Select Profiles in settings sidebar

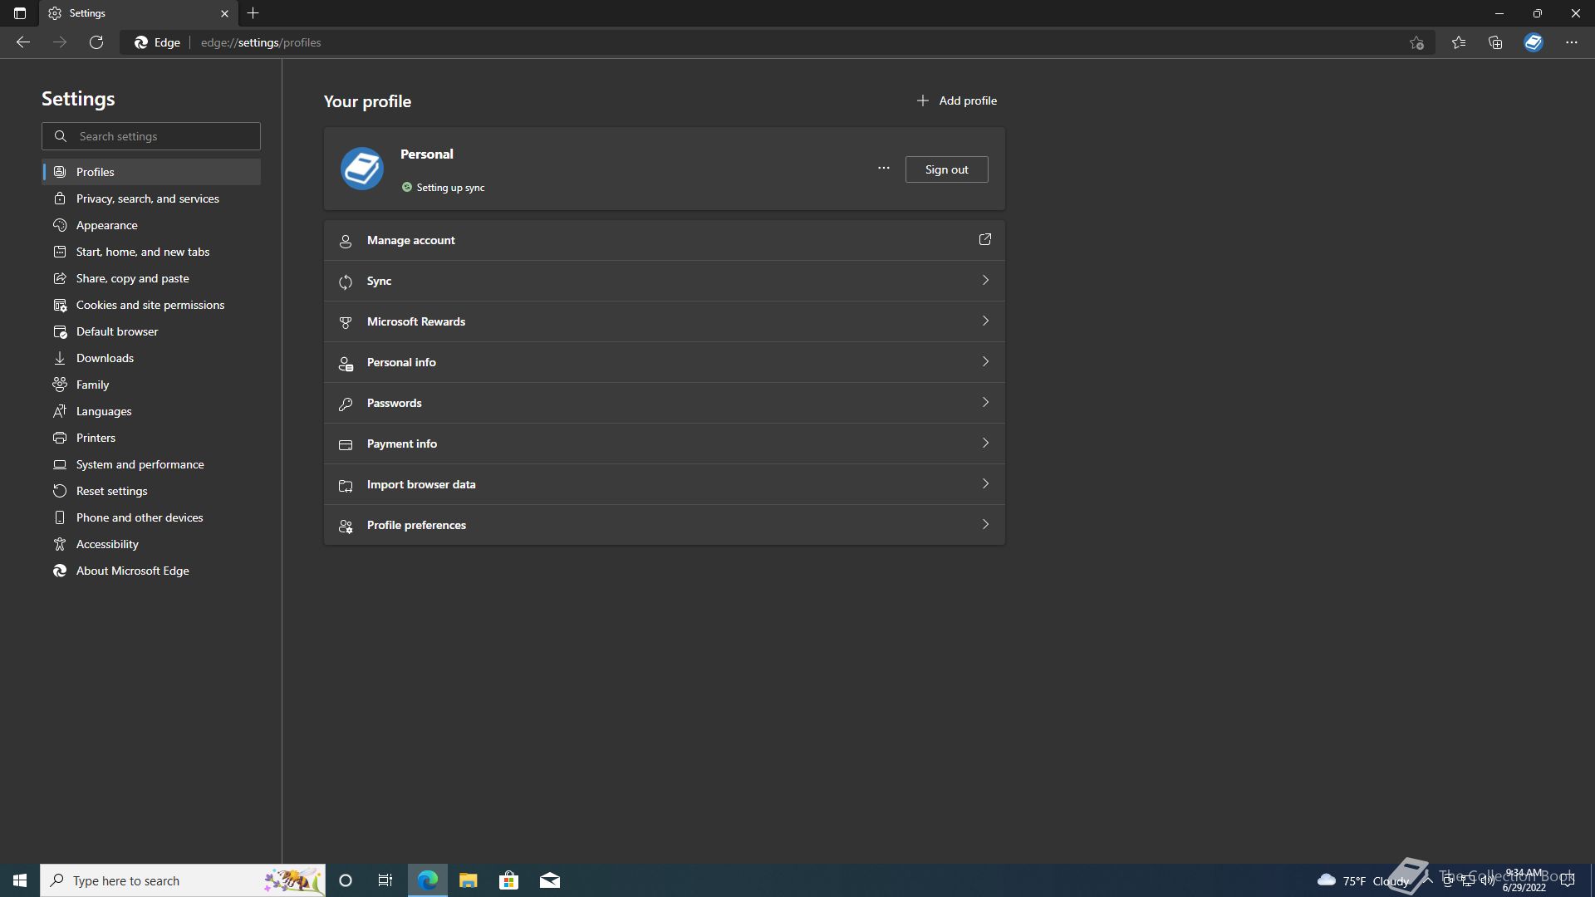point(151,172)
